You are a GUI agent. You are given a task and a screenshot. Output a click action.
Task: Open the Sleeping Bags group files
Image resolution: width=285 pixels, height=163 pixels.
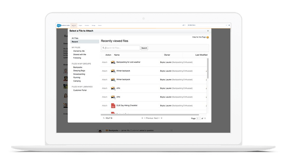(79, 71)
